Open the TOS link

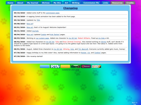(38, 20)
